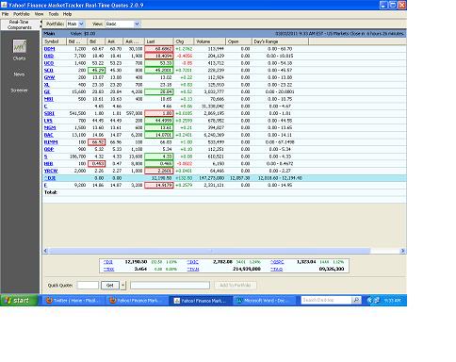Click the 3,033,777 volume cell in GE row

point(213,91)
